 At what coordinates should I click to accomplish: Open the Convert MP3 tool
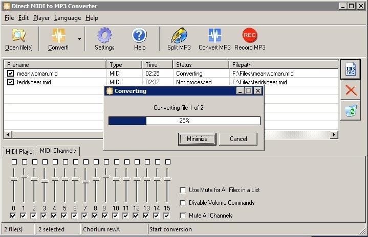[x=214, y=36]
